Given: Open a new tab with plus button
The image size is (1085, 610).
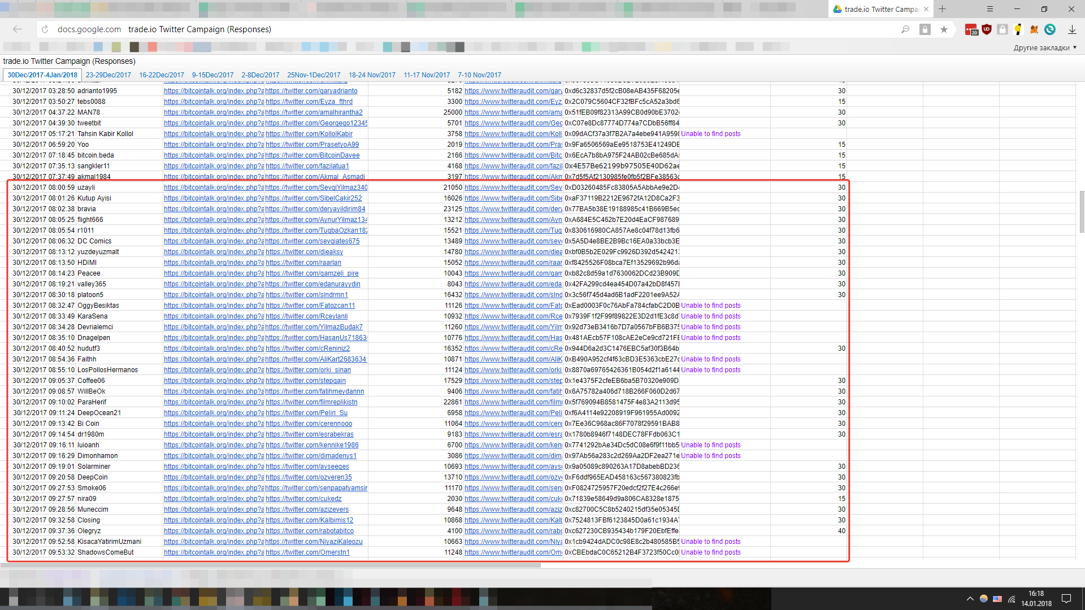Looking at the screenshot, I should point(942,9).
